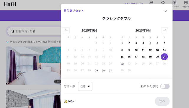Click the 2025年6月 month heading
The image size is (189, 108).
[143, 30]
